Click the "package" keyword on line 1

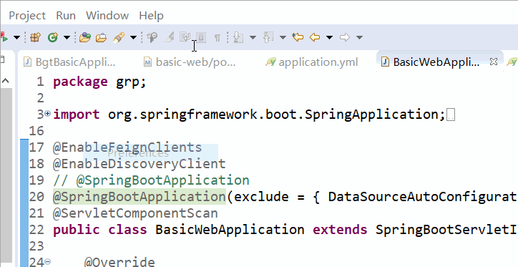coord(80,82)
